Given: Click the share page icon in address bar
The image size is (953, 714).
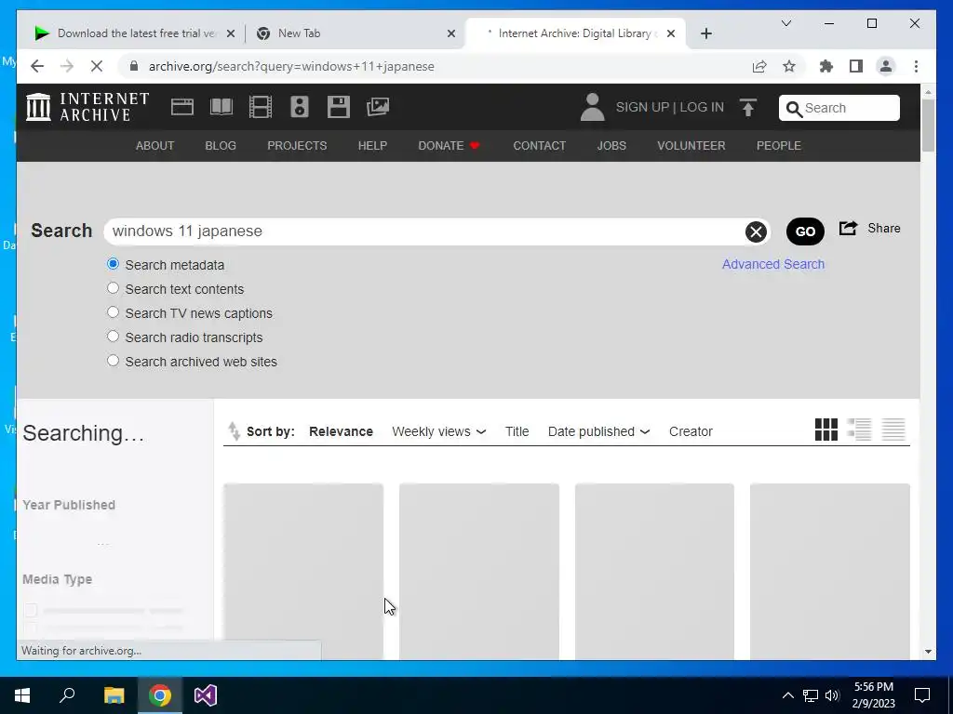Looking at the screenshot, I should pyautogui.click(x=759, y=66).
